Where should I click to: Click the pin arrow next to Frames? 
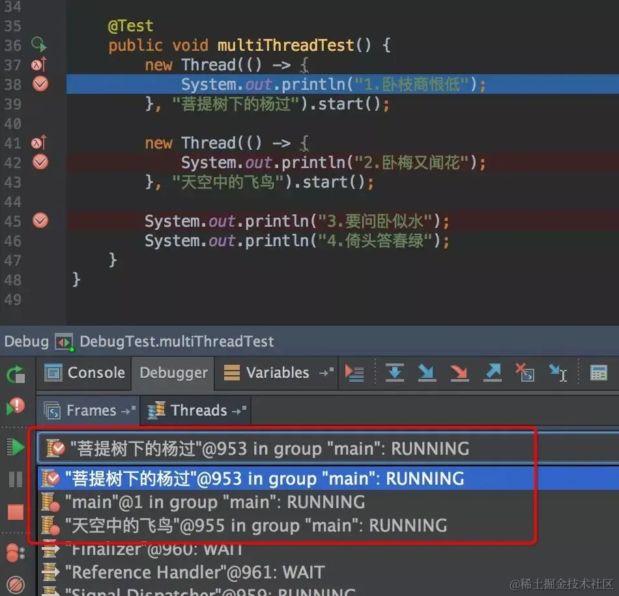coord(128,410)
